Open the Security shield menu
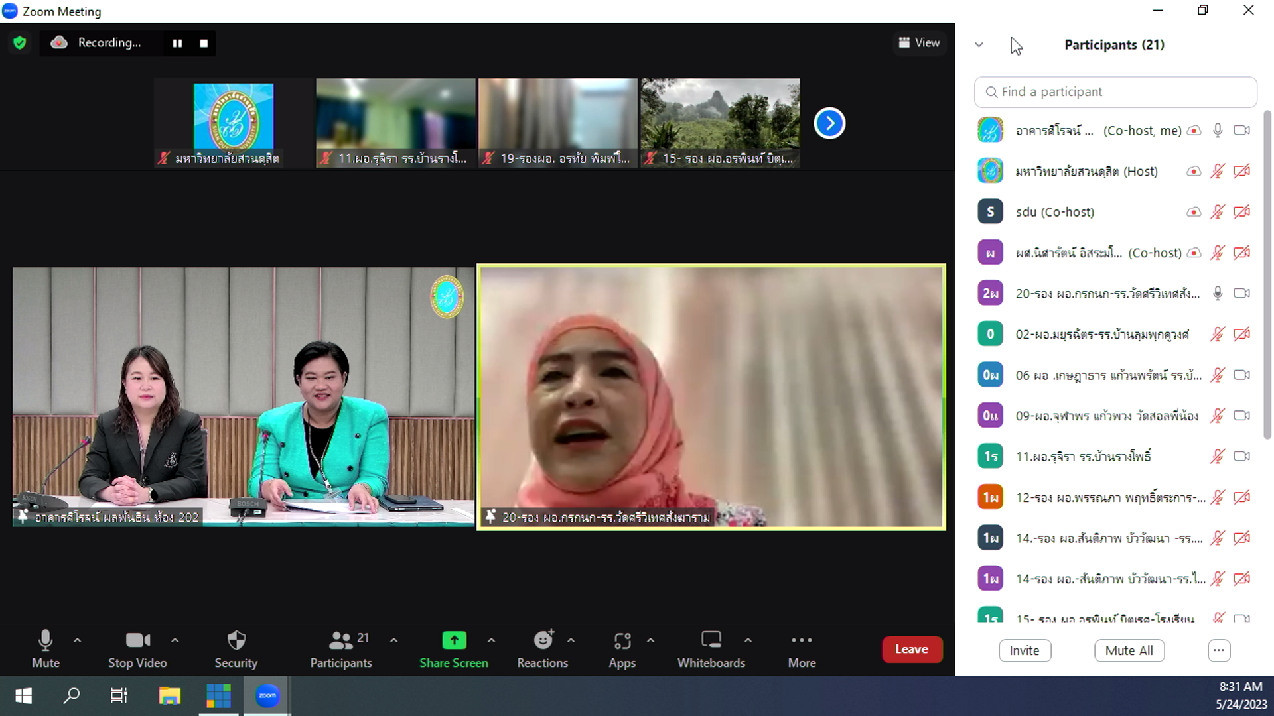The image size is (1274, 716). (236, 648)
